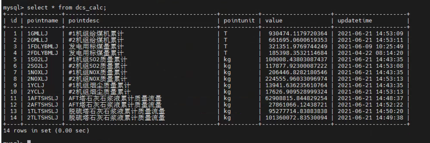Click timestamp '2021-06-21 14:50:20'
Screen dimensions: 430x143
pyautogui.click(x=370, y=111)
